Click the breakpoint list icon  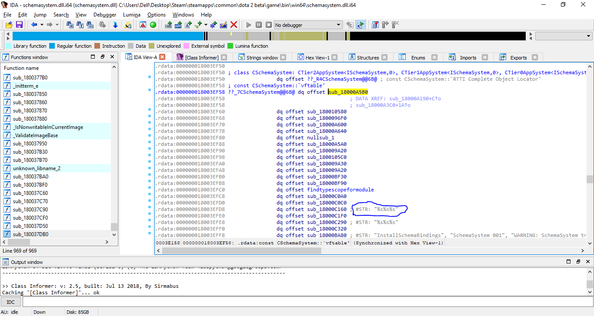[x=375, y=25]
